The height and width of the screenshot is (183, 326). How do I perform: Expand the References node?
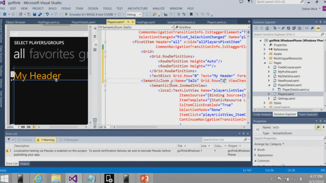265,49
